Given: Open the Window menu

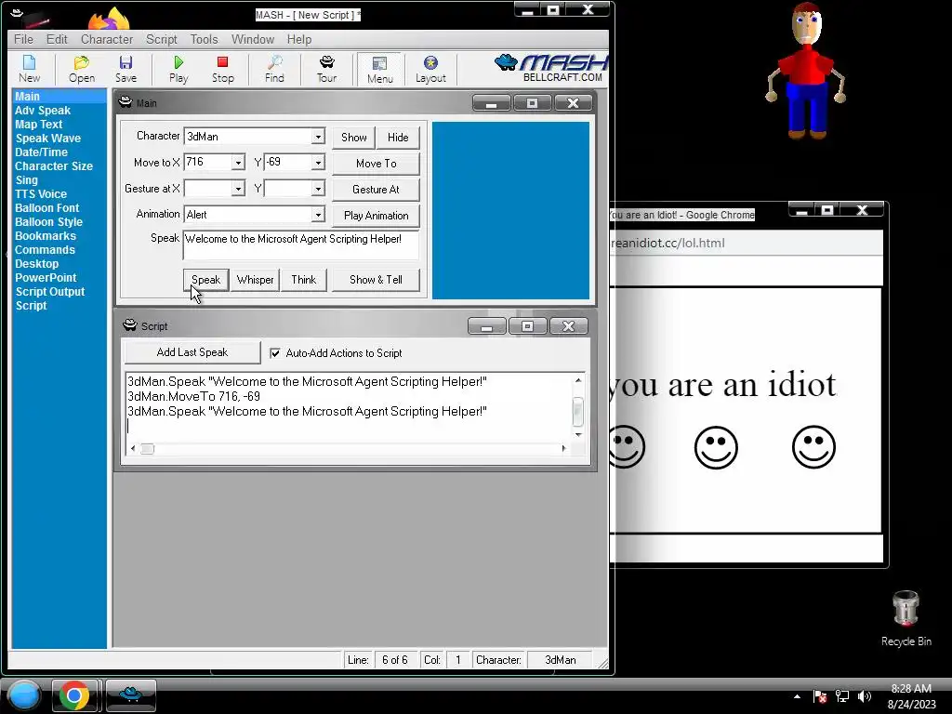Looking at the screenshot, I should click(x=253, y=39).
